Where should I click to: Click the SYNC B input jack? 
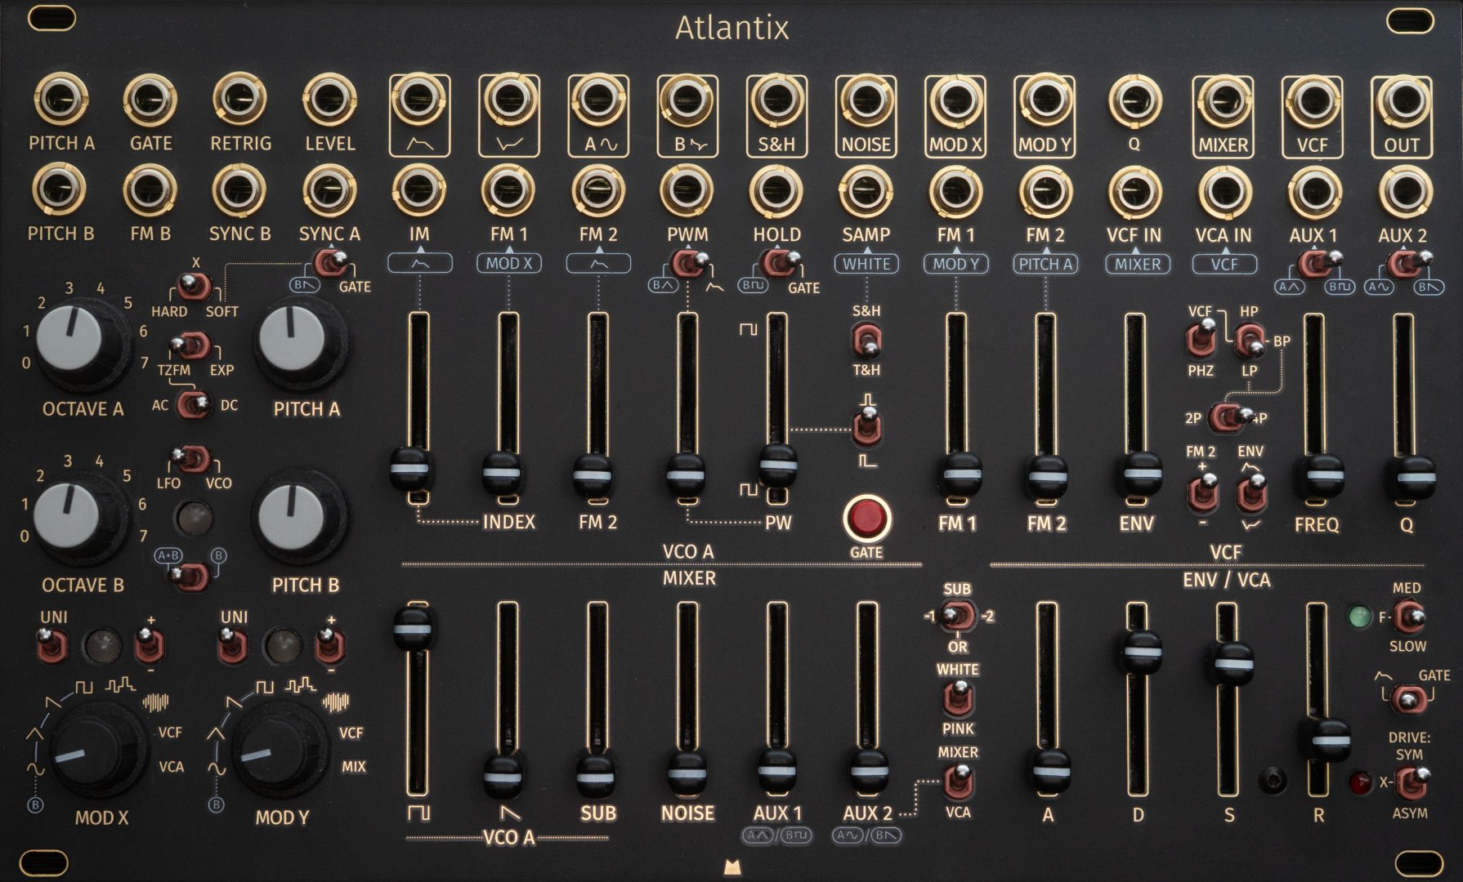pyautogui.click(x=239, y=190)
